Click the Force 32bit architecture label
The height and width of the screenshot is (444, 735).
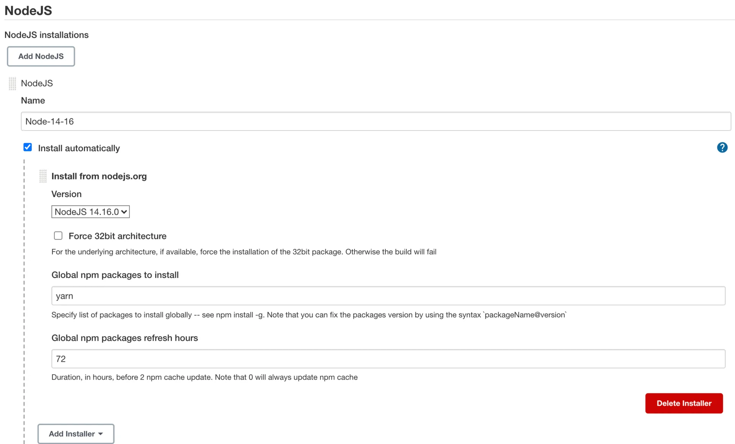click(x=117, y=236)
